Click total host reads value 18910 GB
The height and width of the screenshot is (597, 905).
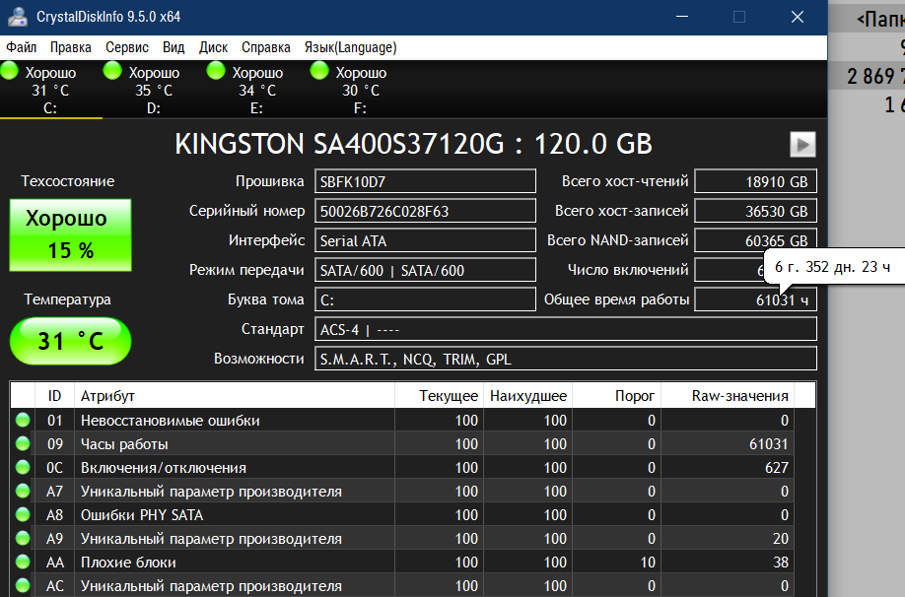[x=755, y=181]
